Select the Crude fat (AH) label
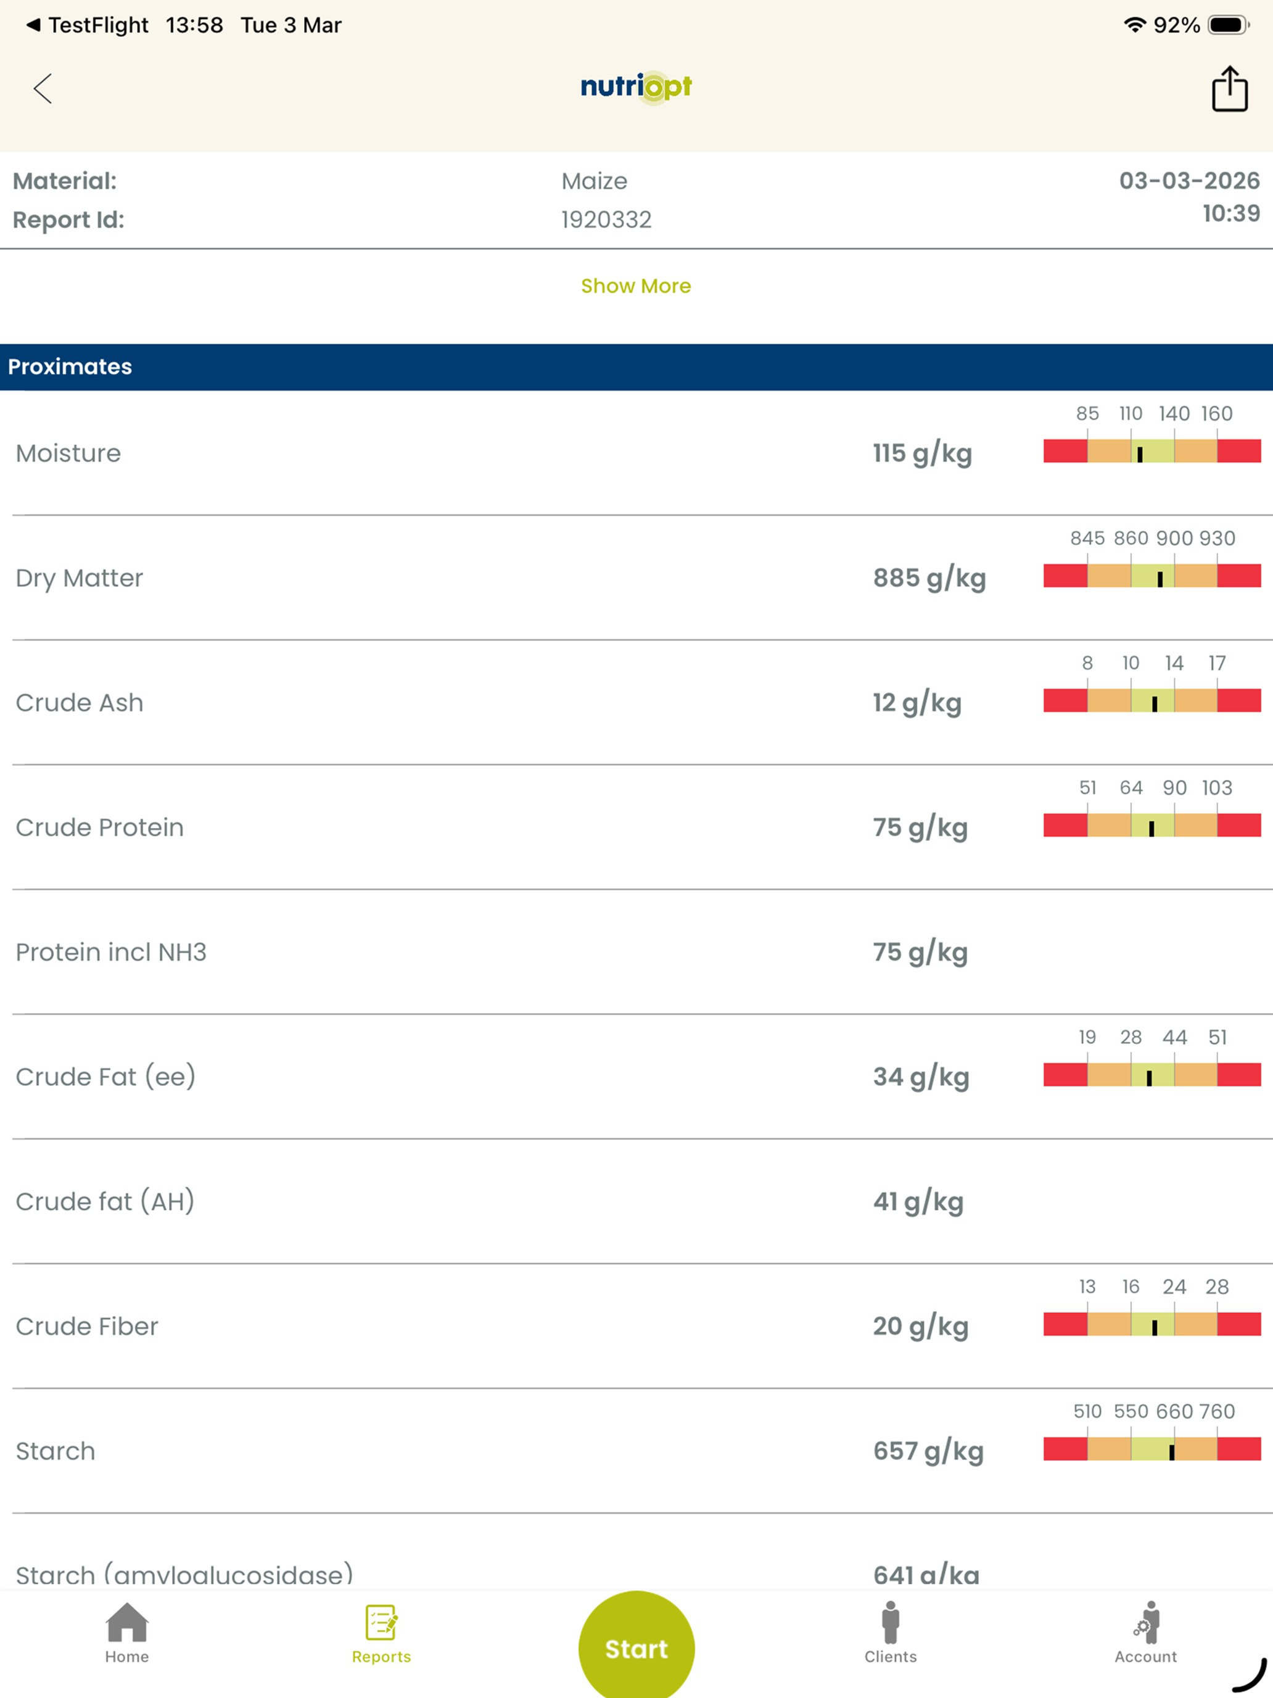 click(105, 1201)
